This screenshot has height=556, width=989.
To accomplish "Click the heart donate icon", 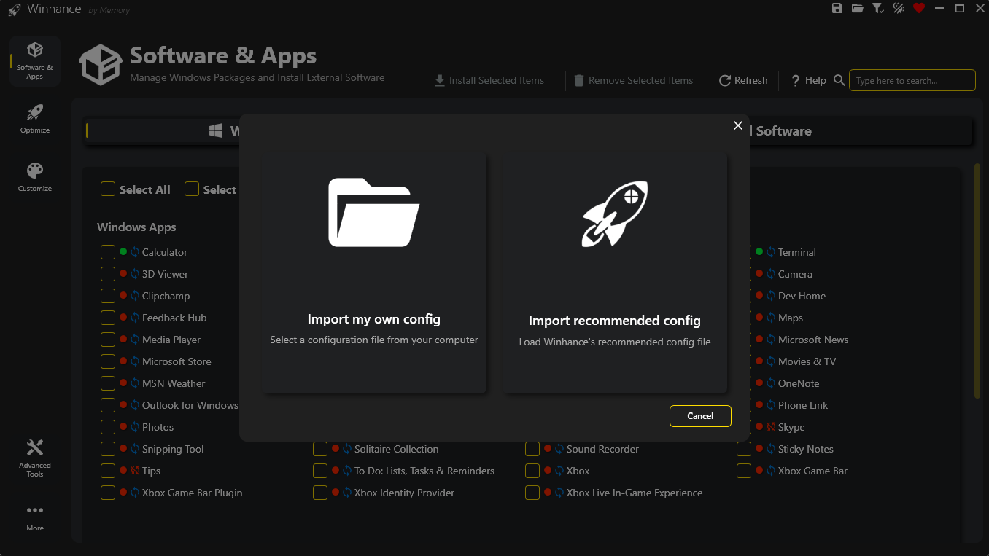I will click(x=918, y=8).
